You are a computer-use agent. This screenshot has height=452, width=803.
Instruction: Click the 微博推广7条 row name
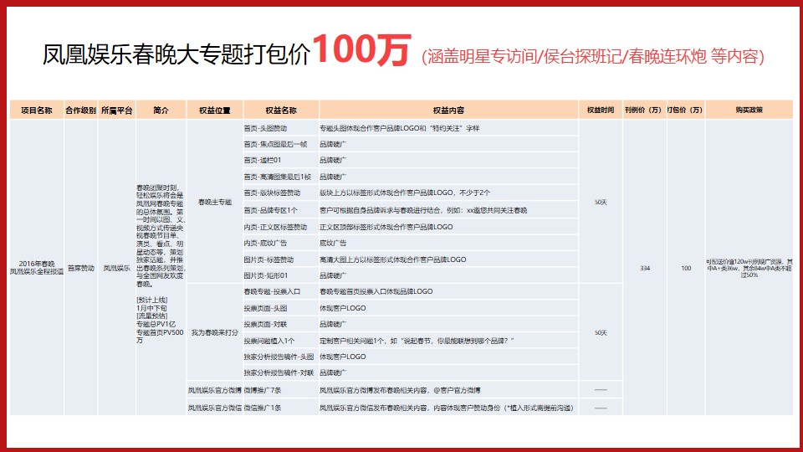click(262, 390)
